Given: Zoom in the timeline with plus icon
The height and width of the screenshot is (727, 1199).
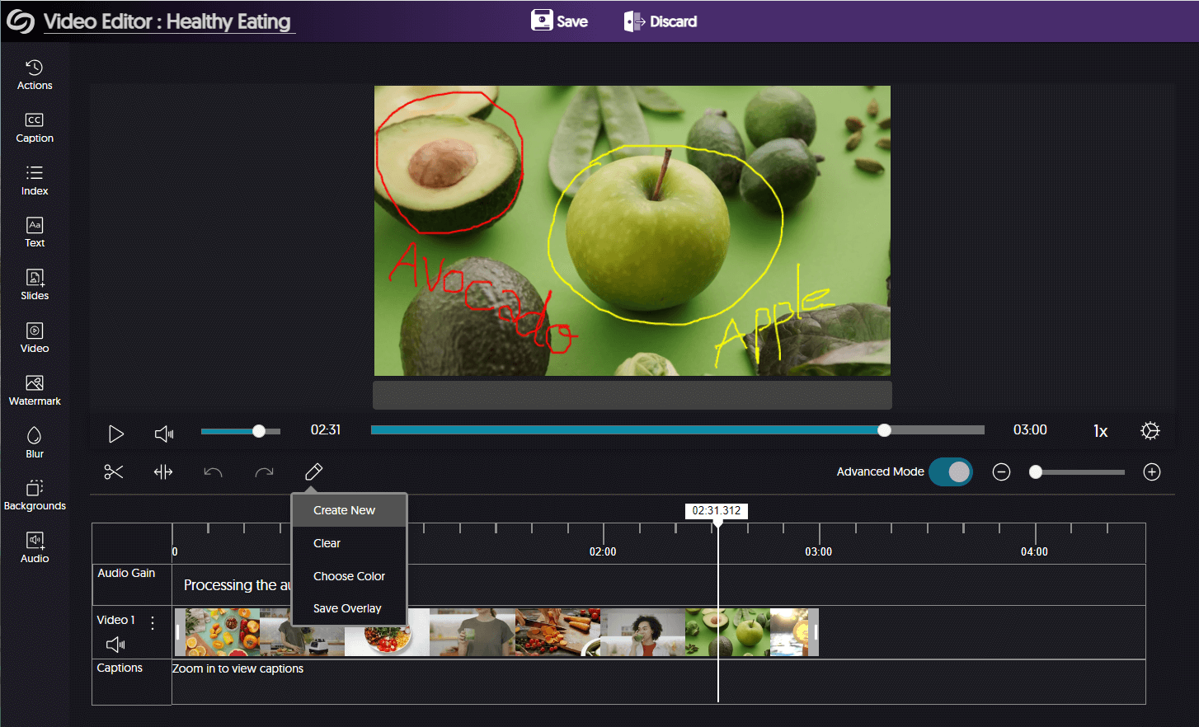Looking at the screenshot, I should tap(1152, 472).
